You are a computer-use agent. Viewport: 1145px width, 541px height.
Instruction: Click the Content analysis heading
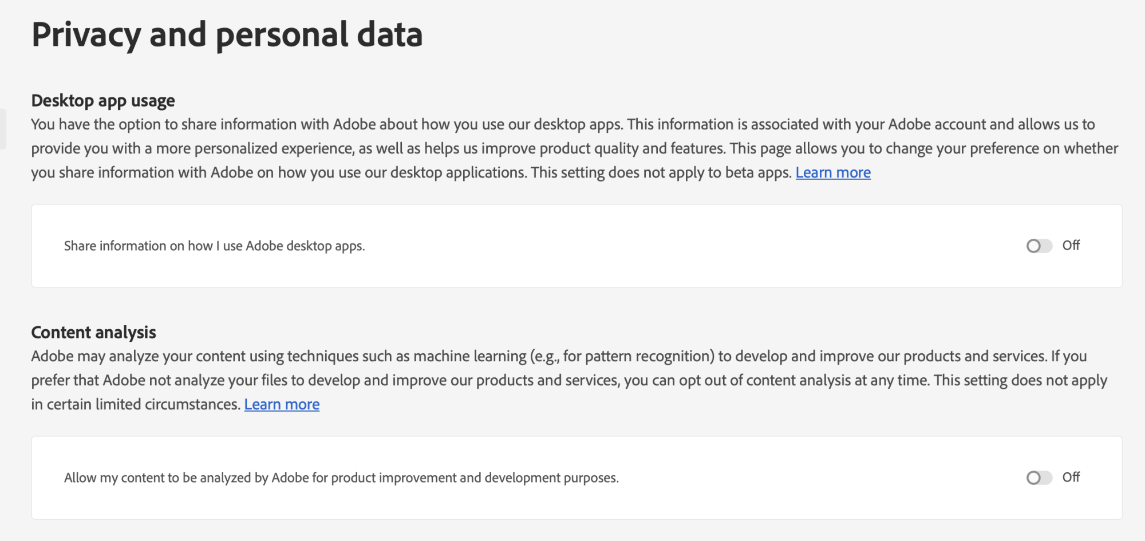94,333
